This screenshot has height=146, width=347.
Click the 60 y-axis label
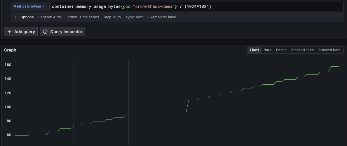coord(9,135)
